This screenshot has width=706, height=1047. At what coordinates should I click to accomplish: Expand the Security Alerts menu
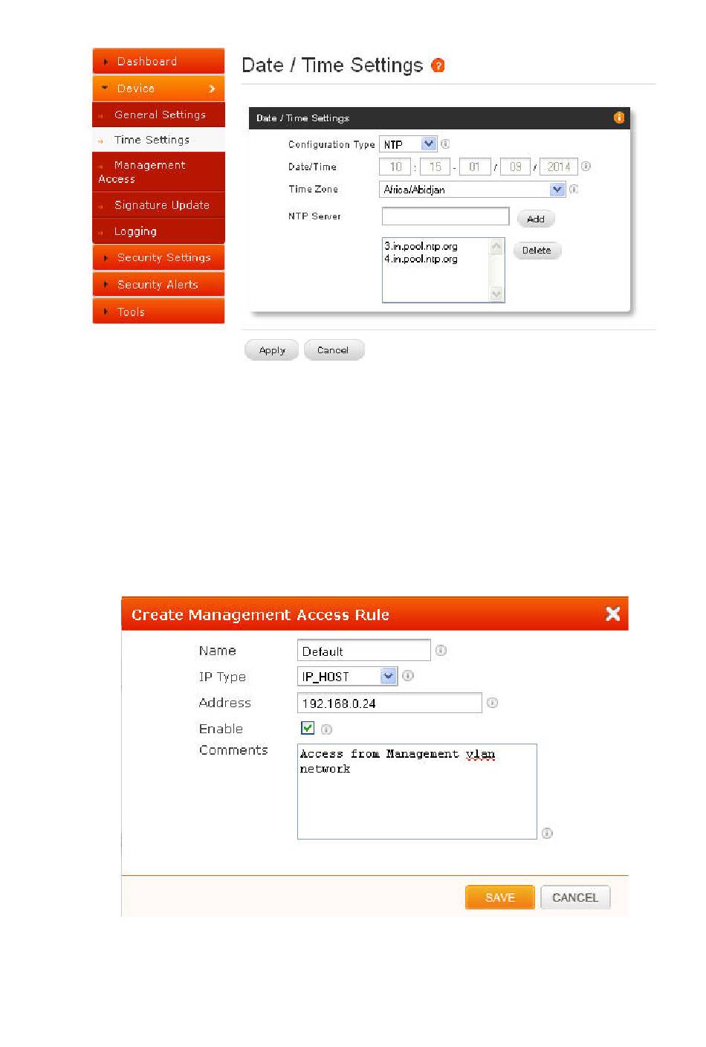(x=158, y=284)
